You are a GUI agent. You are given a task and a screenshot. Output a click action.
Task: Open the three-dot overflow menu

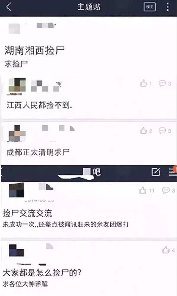(x=167, y=7)
